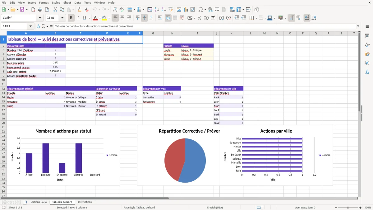Click the Export as PDF icon
The image size is (373, 210).
pyautogui.click(x=33, y=10)
